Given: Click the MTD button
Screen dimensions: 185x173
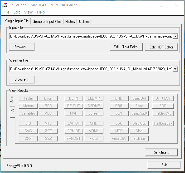Looking at the screenshot, I should click(48, 123).
